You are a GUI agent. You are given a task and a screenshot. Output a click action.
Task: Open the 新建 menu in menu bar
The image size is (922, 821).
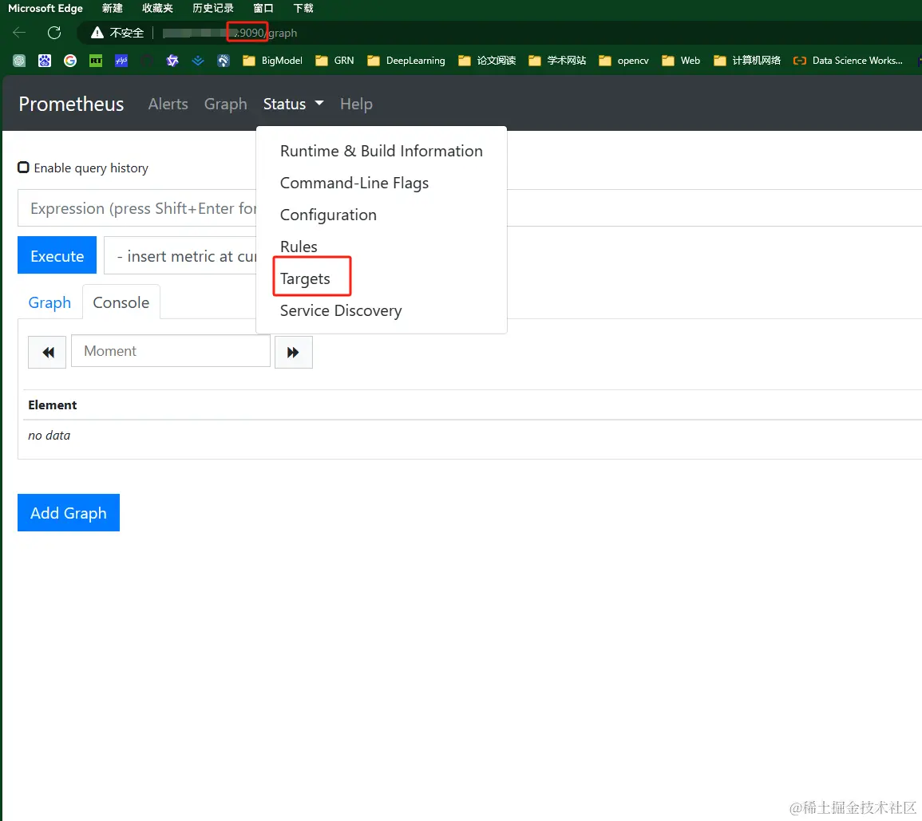pos(113,8)
